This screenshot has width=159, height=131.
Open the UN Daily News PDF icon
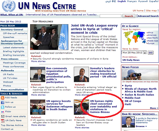pos(3,121)
